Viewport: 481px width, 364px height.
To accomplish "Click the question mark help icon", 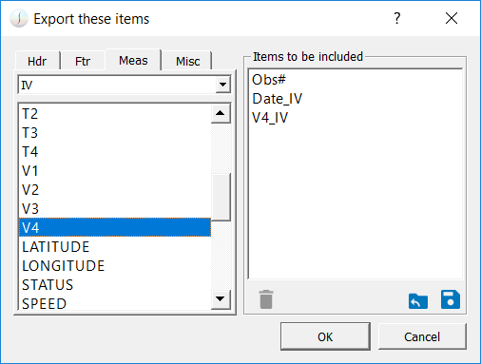I will click(x=397, y=18).
